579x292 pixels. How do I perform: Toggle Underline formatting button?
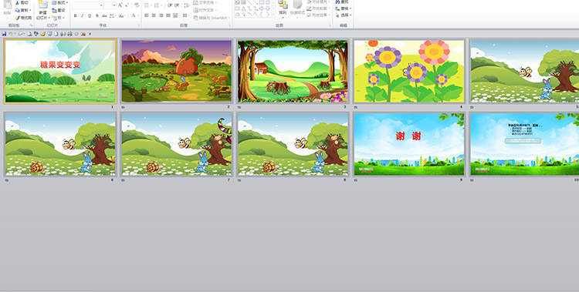click(x=90, y=16)
